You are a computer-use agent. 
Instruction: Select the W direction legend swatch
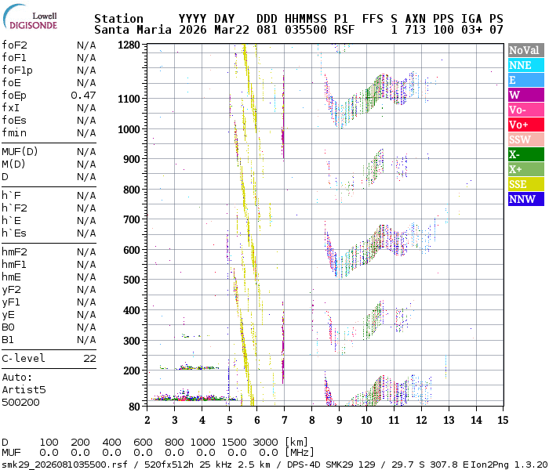coord(526,95)
